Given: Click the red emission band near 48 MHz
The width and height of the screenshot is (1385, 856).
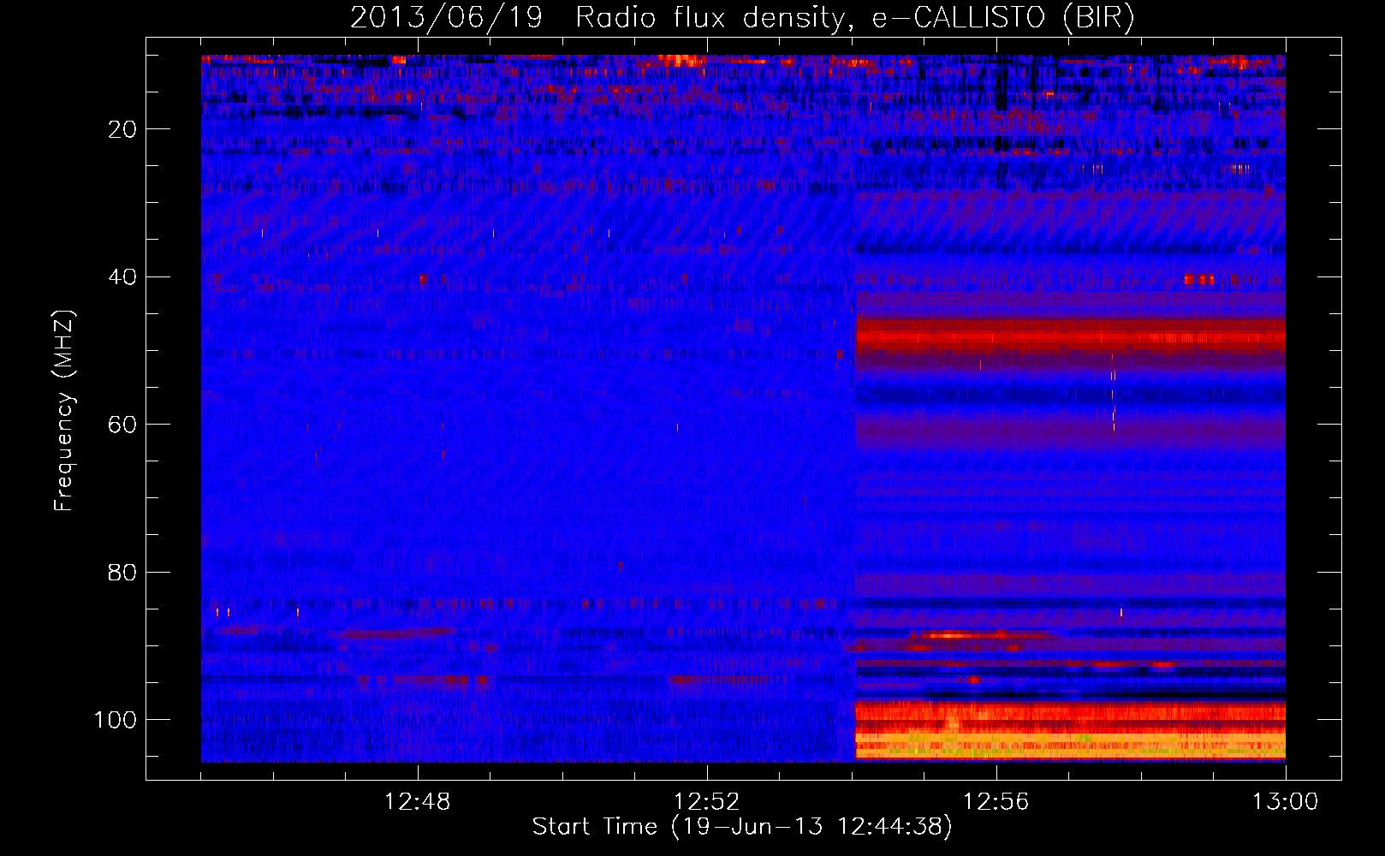Looking at the screenshot, I should tap(1070, 336).
